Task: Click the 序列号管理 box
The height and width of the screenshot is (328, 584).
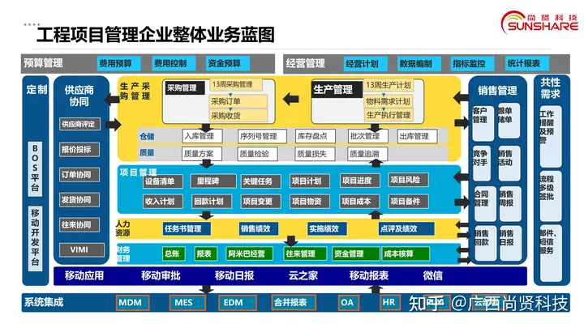Action: (262, 137)
